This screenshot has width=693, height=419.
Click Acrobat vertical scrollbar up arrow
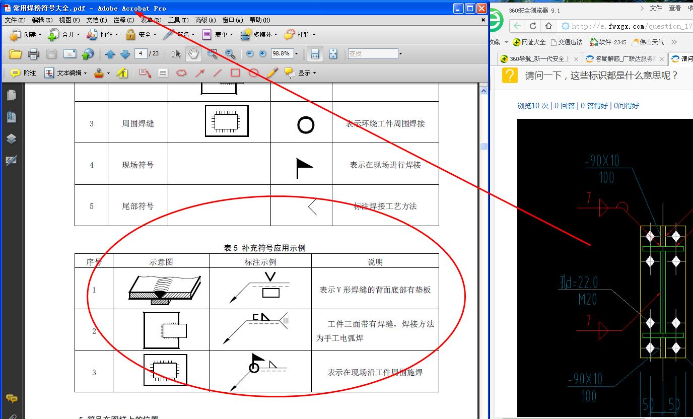point(483,91)
